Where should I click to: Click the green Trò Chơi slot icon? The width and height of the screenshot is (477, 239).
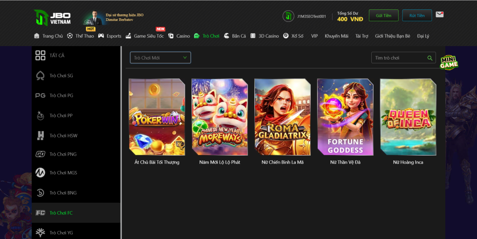[x=197, y=36]
